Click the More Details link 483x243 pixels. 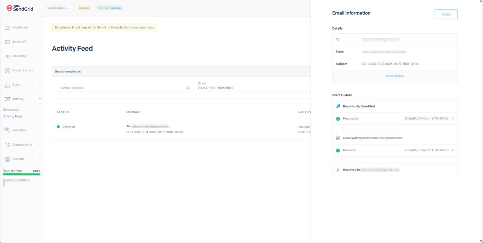pos(395,76)
